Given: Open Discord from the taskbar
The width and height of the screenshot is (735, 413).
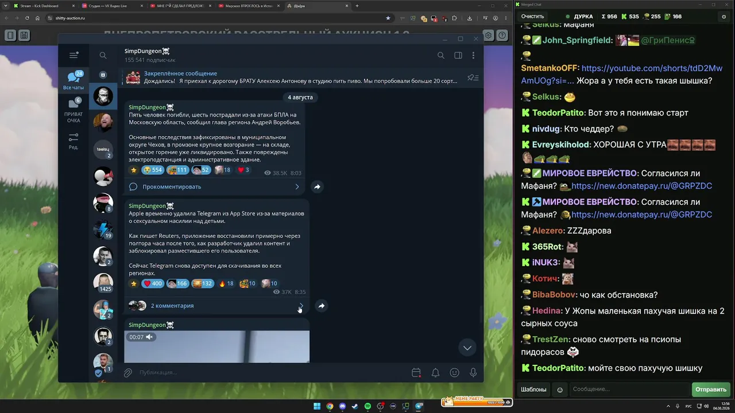Looking at the screenshot, I should click(342, 406).
